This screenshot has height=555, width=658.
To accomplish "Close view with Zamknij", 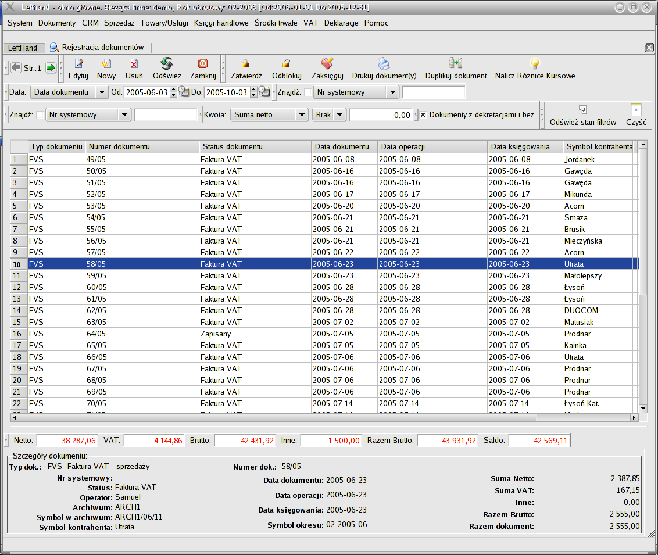I will point(203,69).
